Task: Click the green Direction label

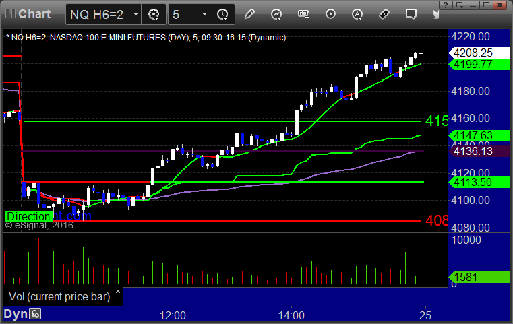Action: (x=28, y=216)
